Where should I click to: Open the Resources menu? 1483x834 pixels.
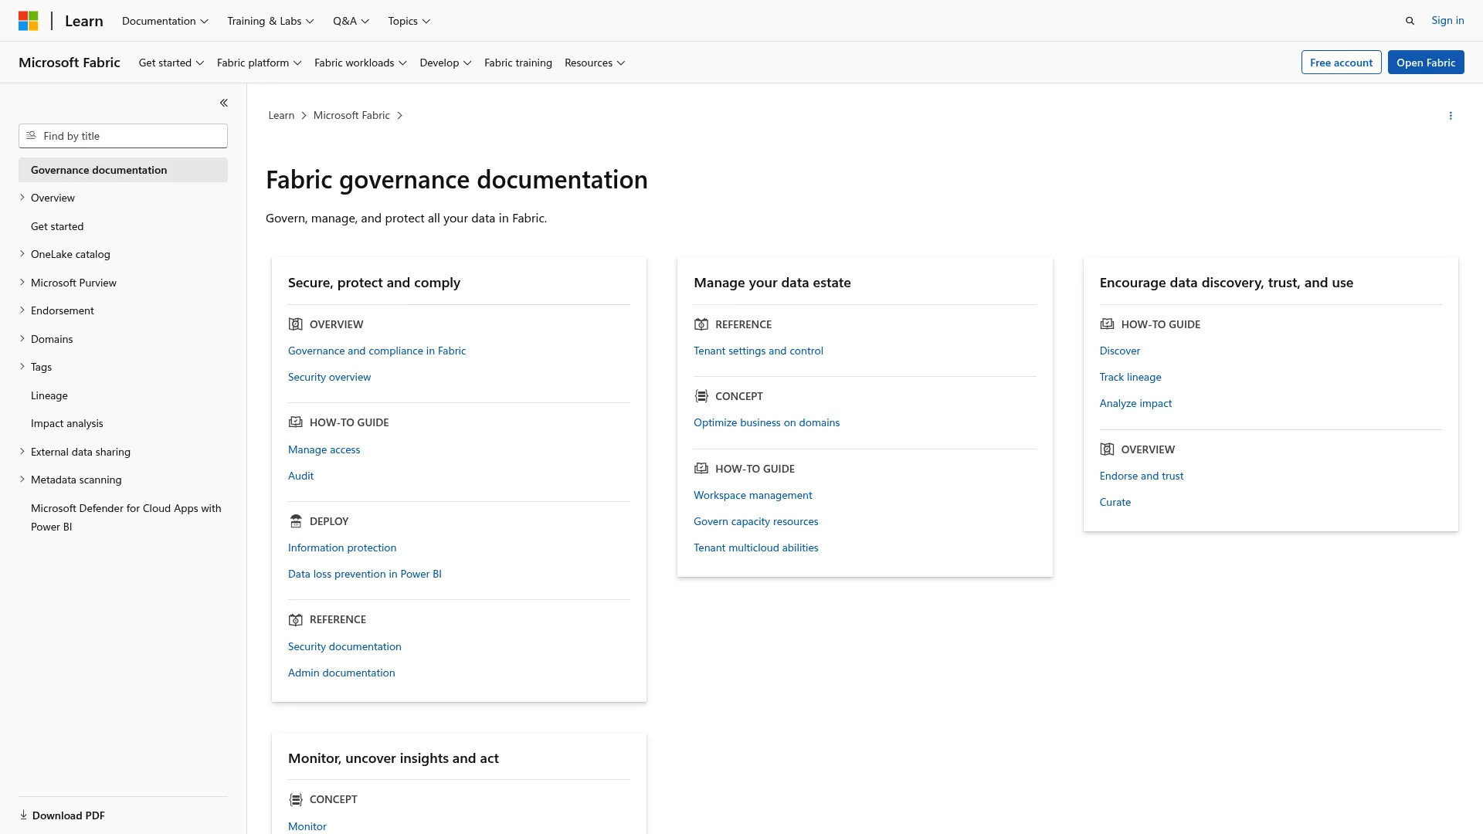click(x=595, y=63)
